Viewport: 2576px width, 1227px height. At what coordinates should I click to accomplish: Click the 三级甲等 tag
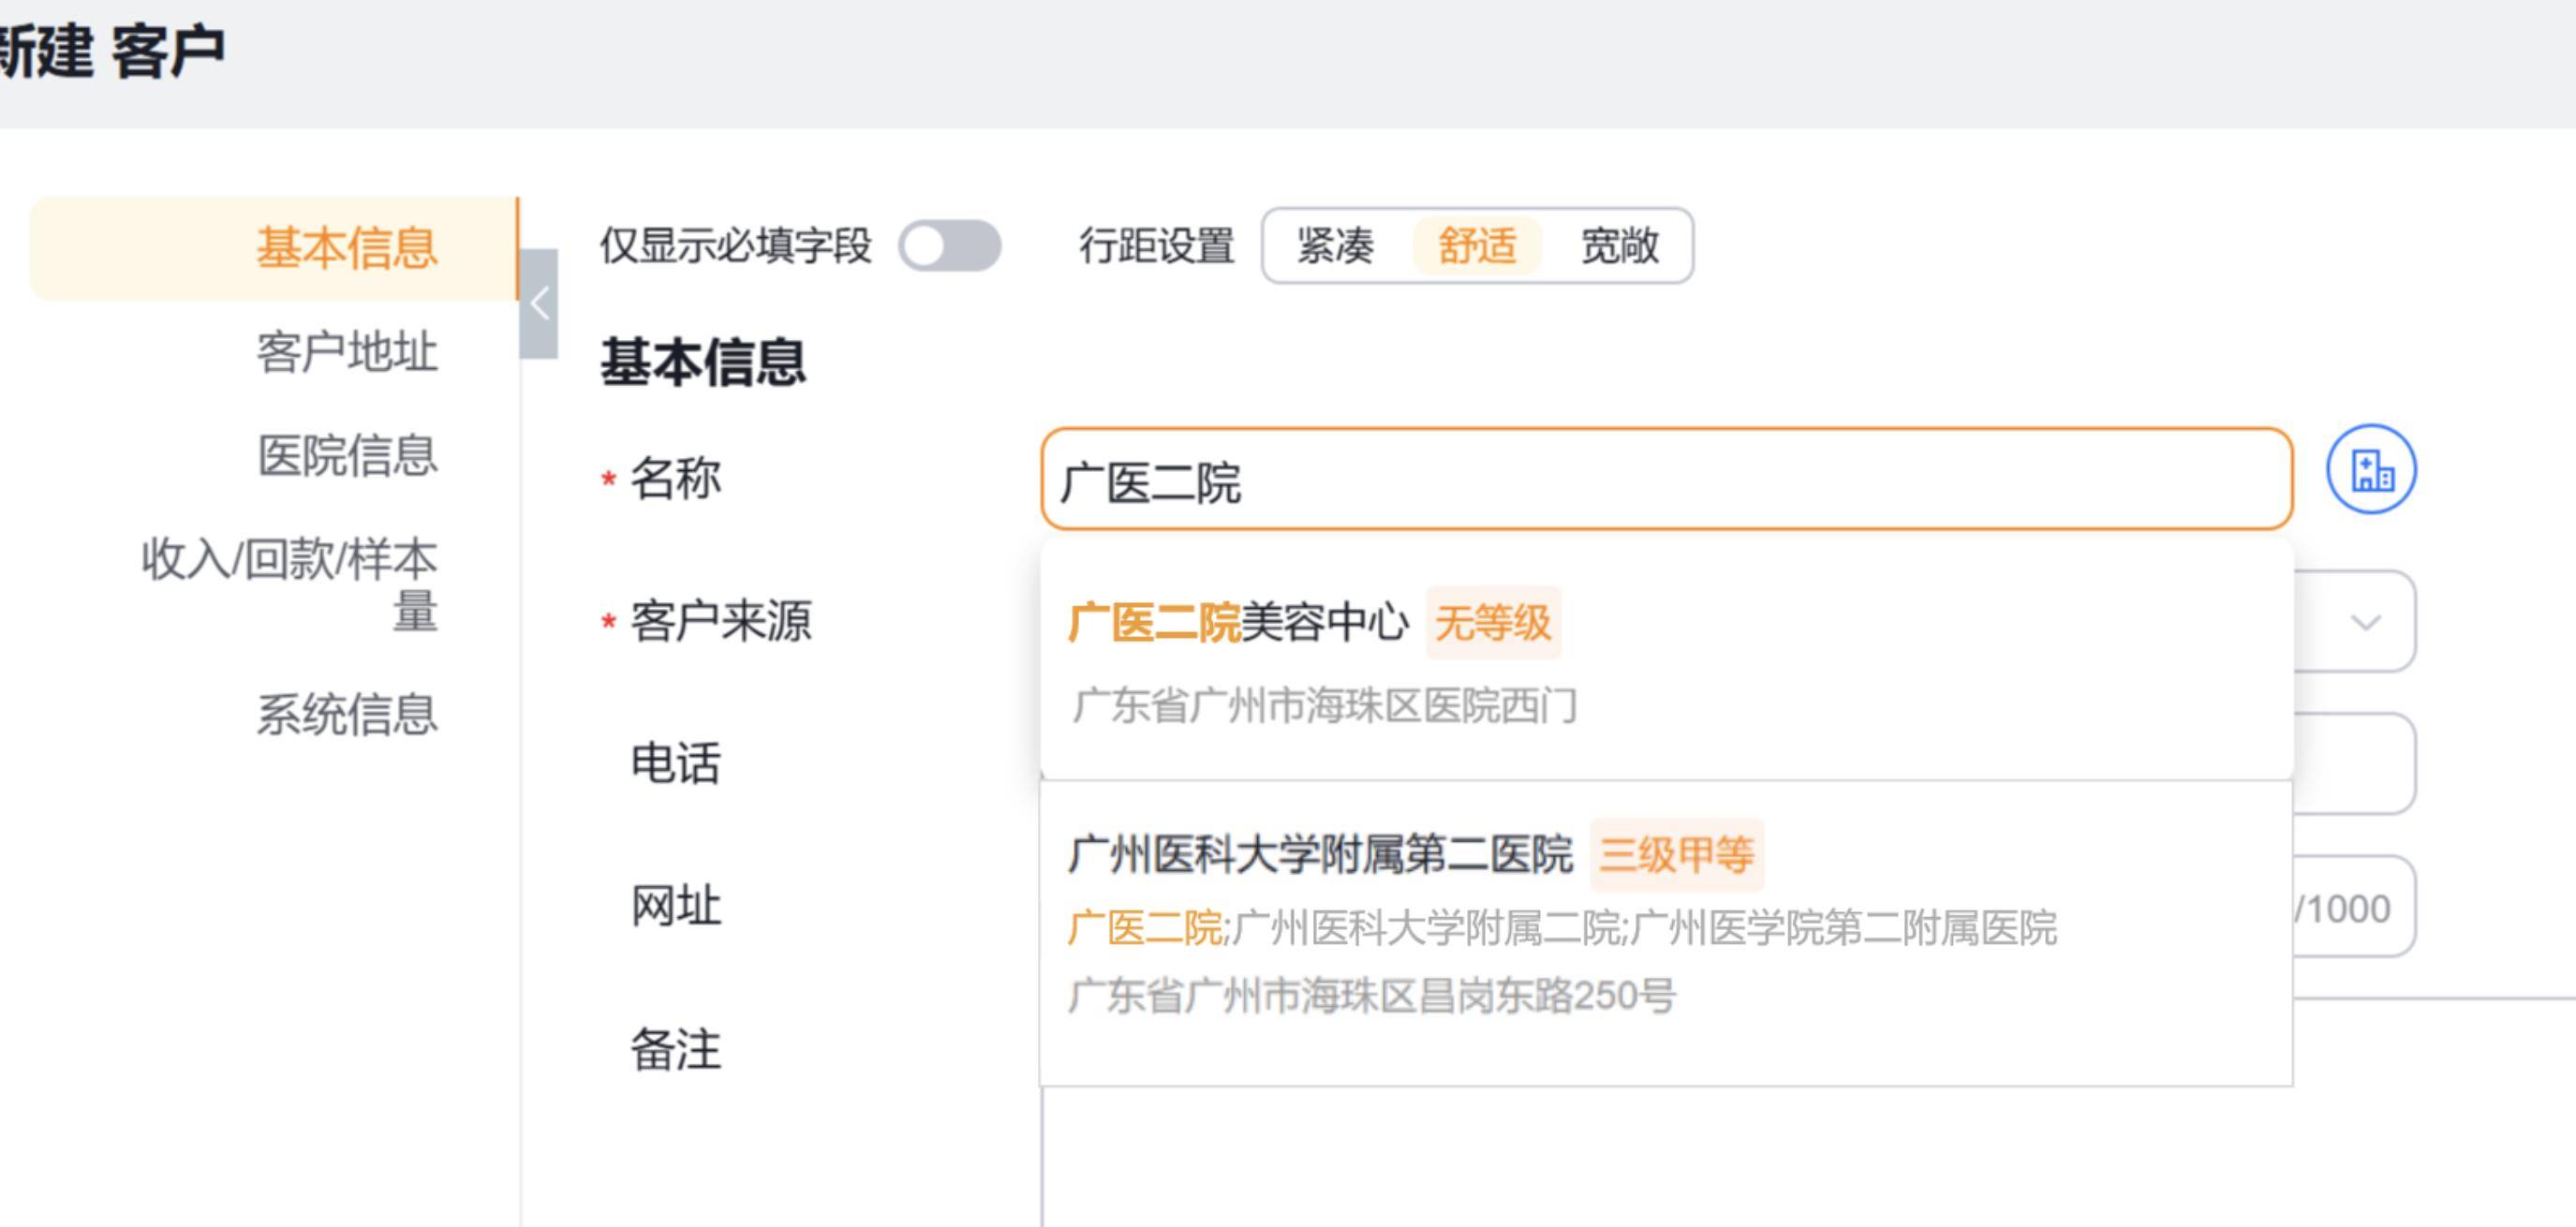pyautogui.click(x=1676, y=855)
